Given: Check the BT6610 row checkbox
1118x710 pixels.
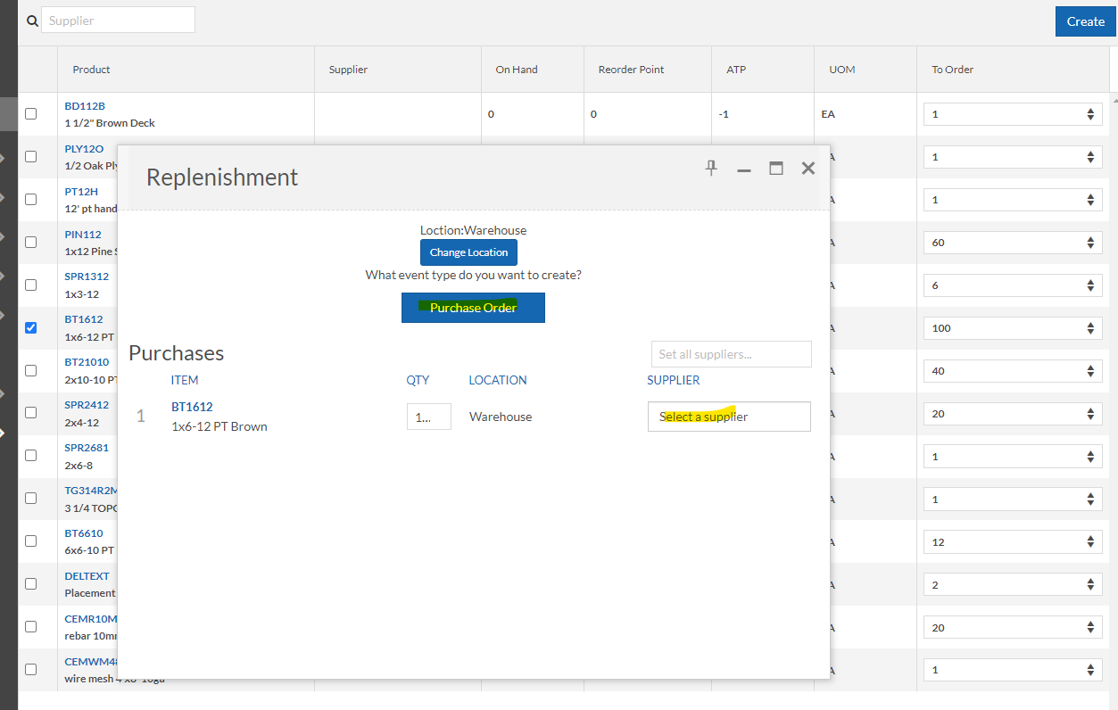Looking at the screenshot, I should tap(31, 541).
